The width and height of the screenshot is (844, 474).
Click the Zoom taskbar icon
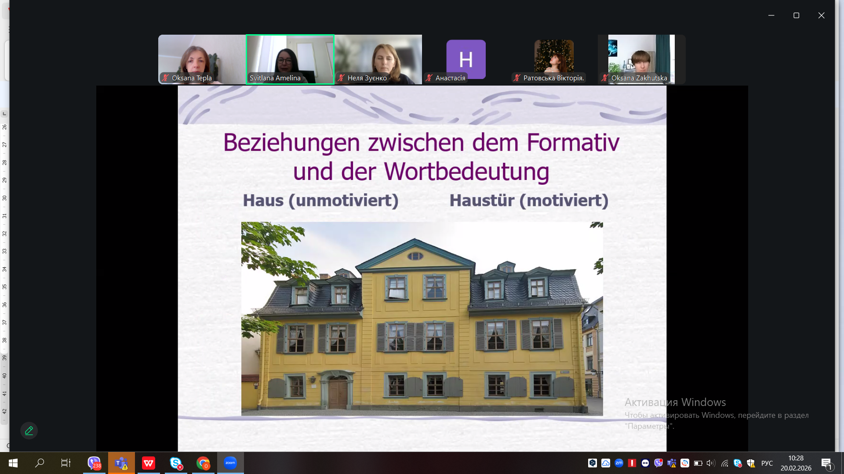pyautogui.click(x=230, y=463)
